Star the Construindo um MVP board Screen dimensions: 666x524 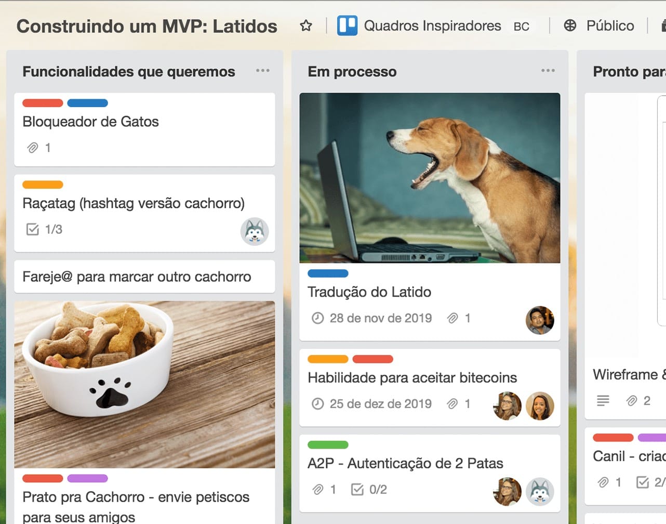click(306, 25)
